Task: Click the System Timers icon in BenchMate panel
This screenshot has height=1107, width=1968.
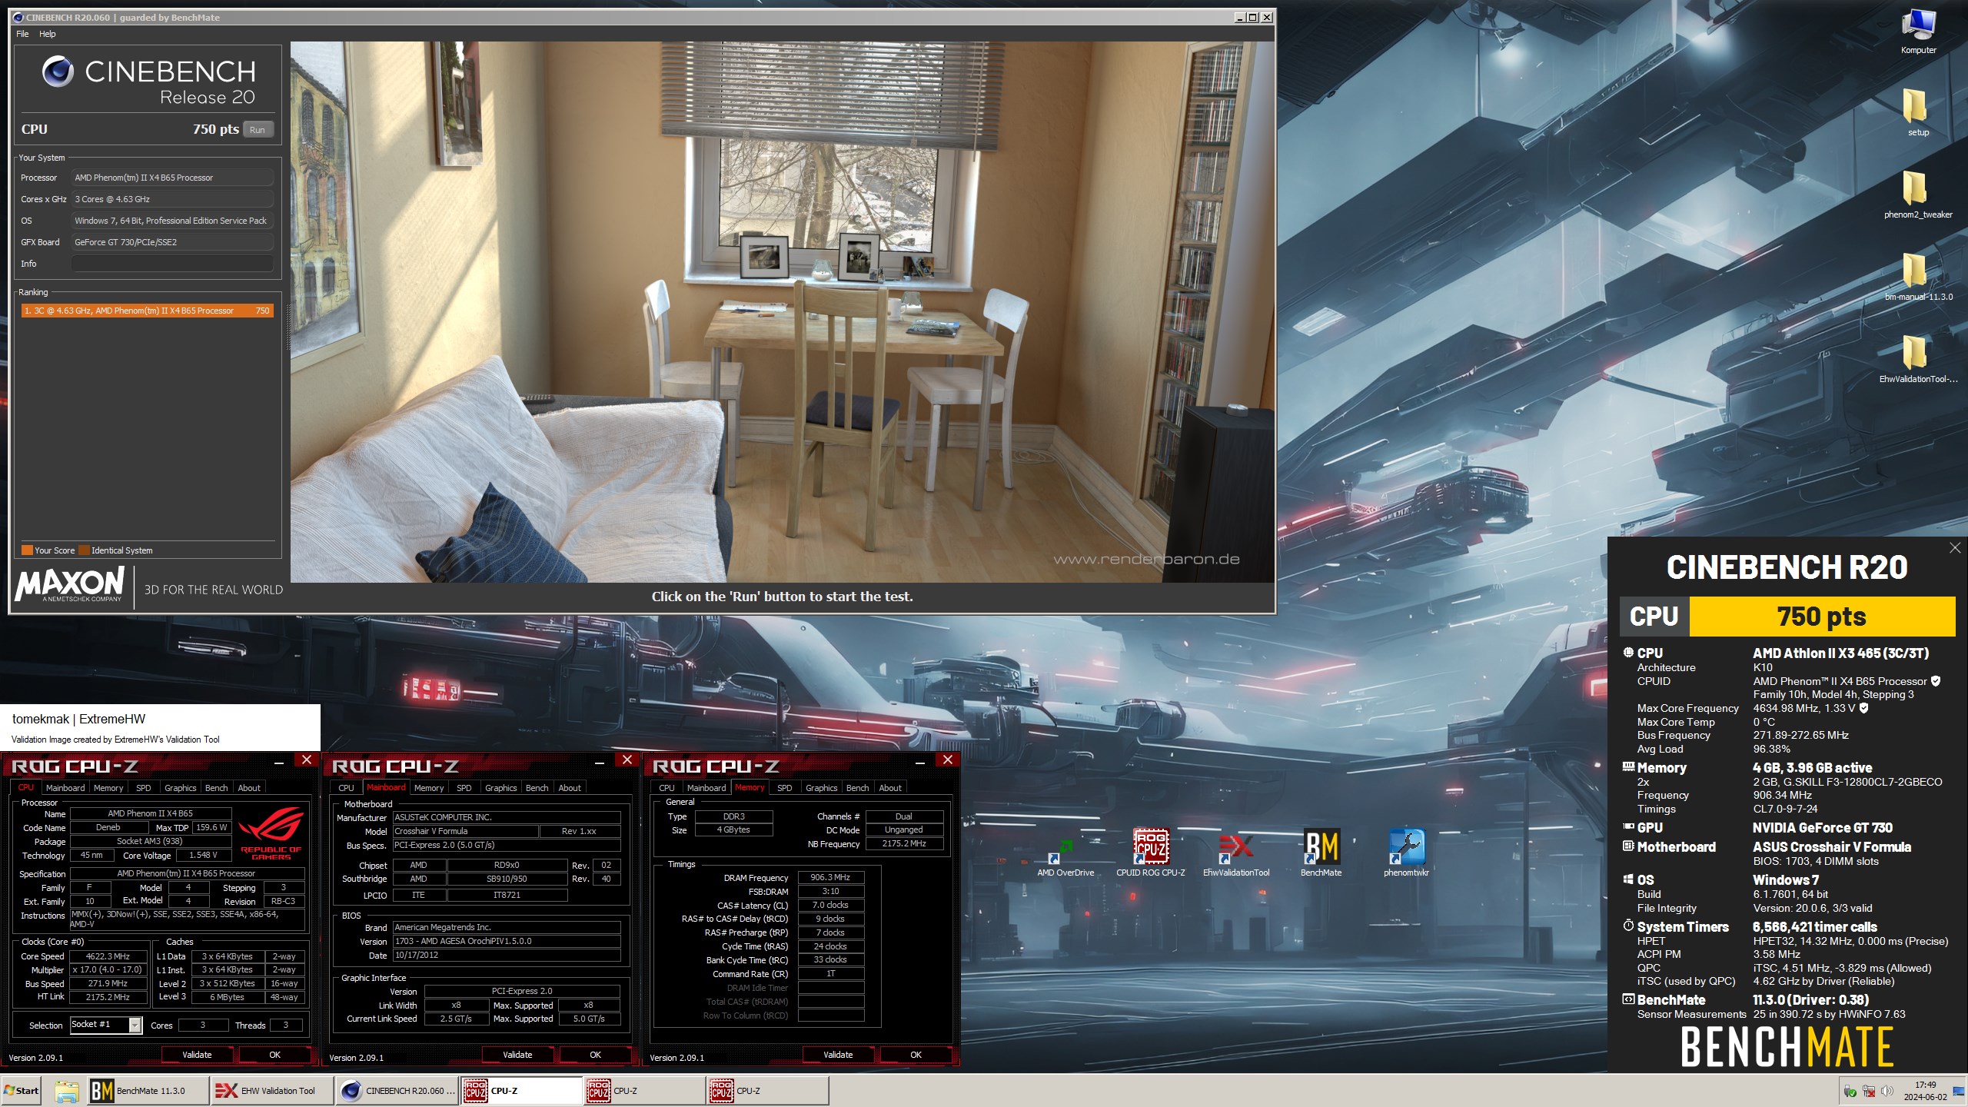Action: (x=1628, y=926)
